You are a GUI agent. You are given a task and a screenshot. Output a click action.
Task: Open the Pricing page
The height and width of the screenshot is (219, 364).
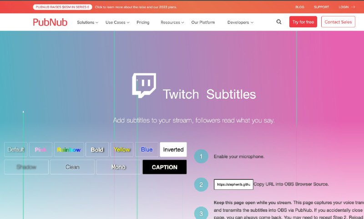tap(143, 22)
